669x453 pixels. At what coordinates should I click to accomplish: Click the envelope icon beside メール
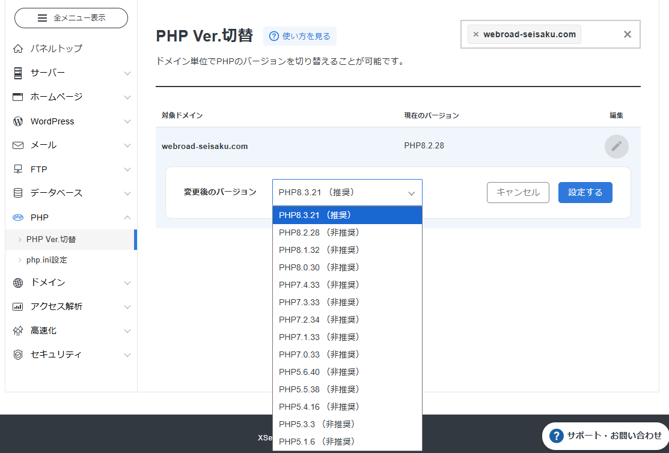[x=18, y=145]
